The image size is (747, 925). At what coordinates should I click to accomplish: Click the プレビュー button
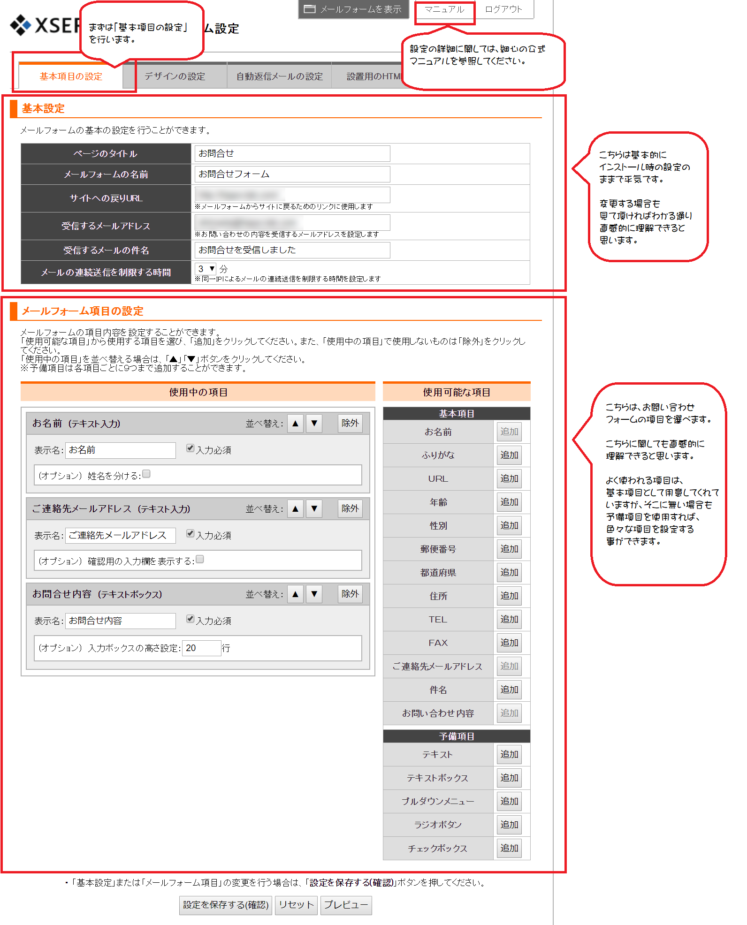pyautogui.click(x=346, y=905)
